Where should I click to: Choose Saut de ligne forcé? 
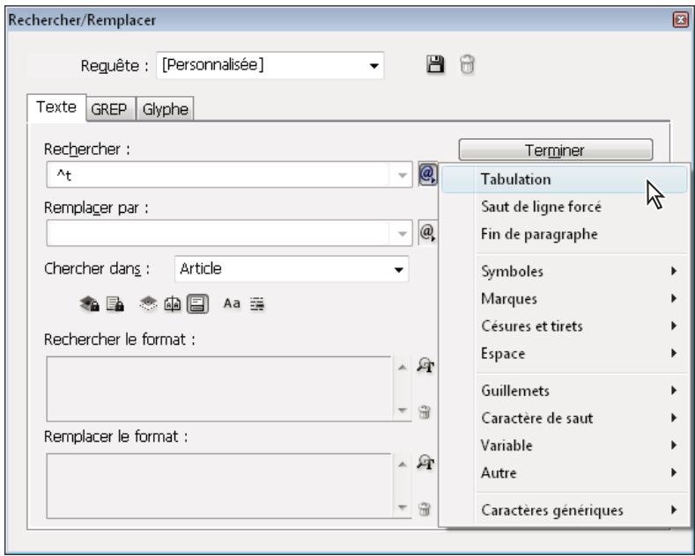(565, 207)
